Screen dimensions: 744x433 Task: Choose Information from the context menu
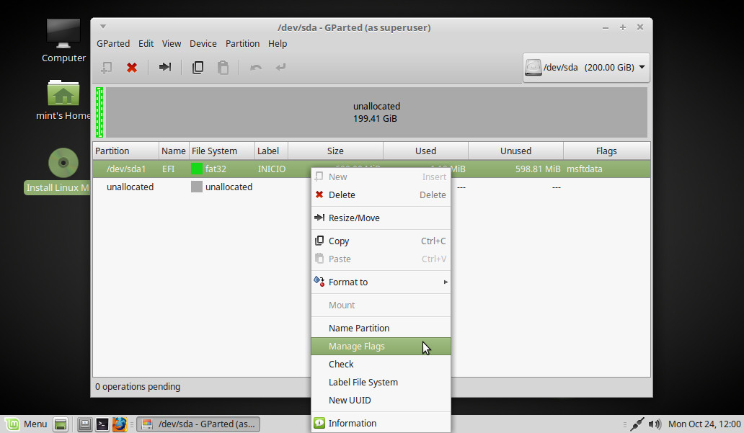click(353, 424)
